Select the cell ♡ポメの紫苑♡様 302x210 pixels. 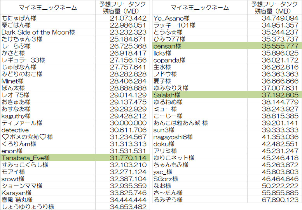48,137
